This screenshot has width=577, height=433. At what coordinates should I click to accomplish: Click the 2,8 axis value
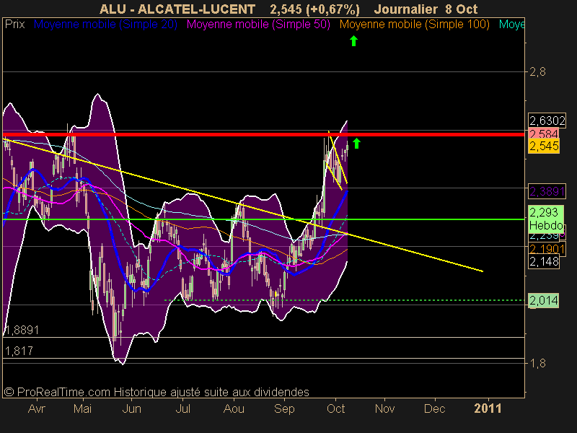(x=537, y=71)
